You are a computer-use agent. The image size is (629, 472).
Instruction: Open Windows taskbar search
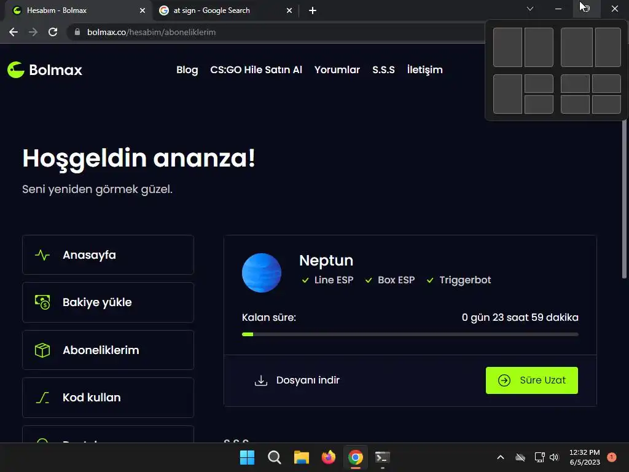coord(275,457)
